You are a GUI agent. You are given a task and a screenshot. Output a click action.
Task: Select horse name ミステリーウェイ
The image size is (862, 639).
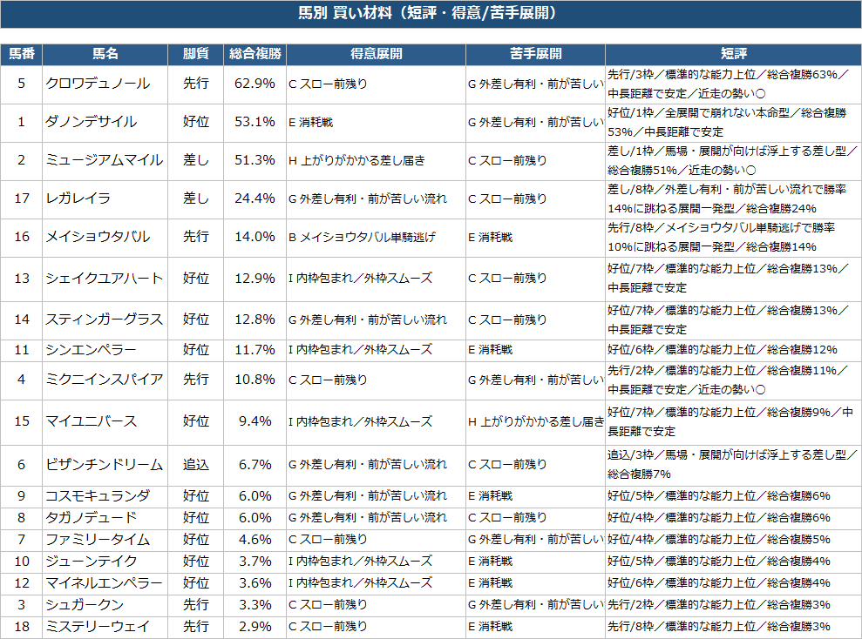pyautogui.click(x=98, y=626)
